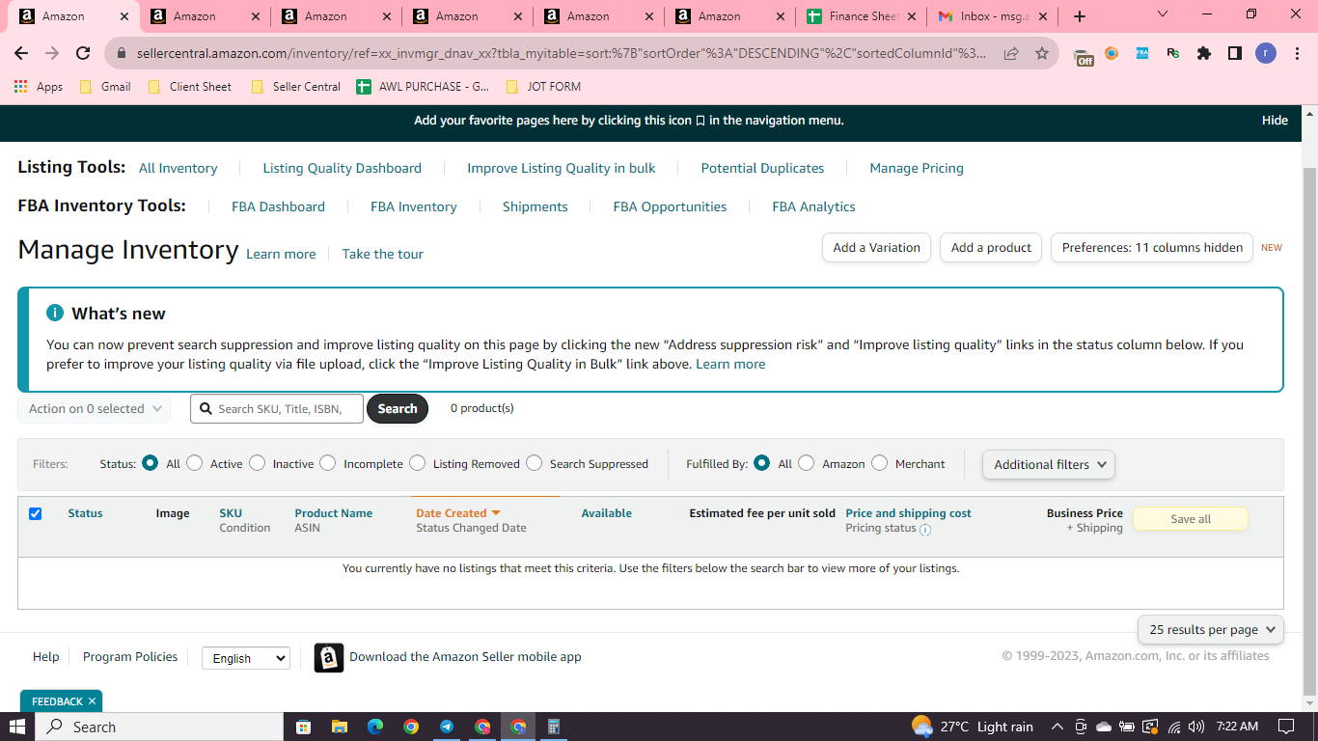Viewport: 1318px width, 741px height.
Task: Bookmark this page with the star icon
Action: pyautogui.click(x=1042, y=54)
